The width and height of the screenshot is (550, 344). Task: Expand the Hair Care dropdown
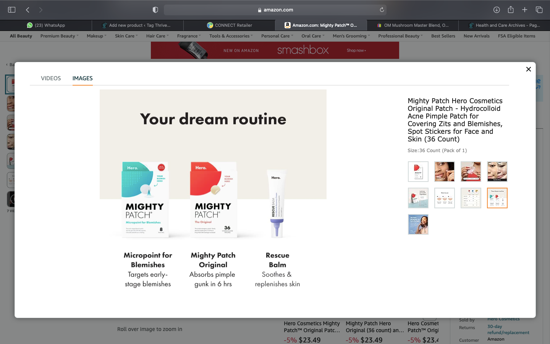157,36
